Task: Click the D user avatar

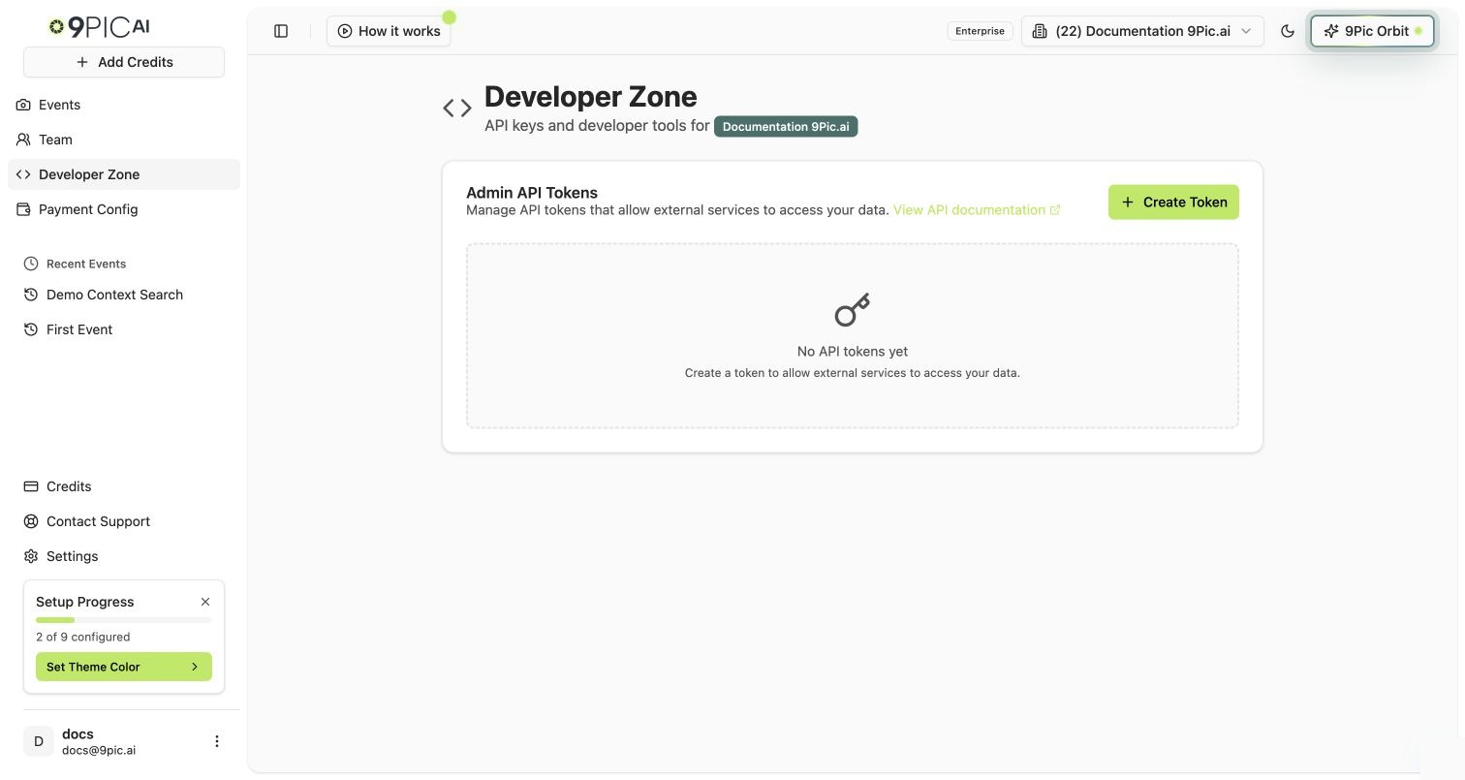Action: [x=39, y=741]
